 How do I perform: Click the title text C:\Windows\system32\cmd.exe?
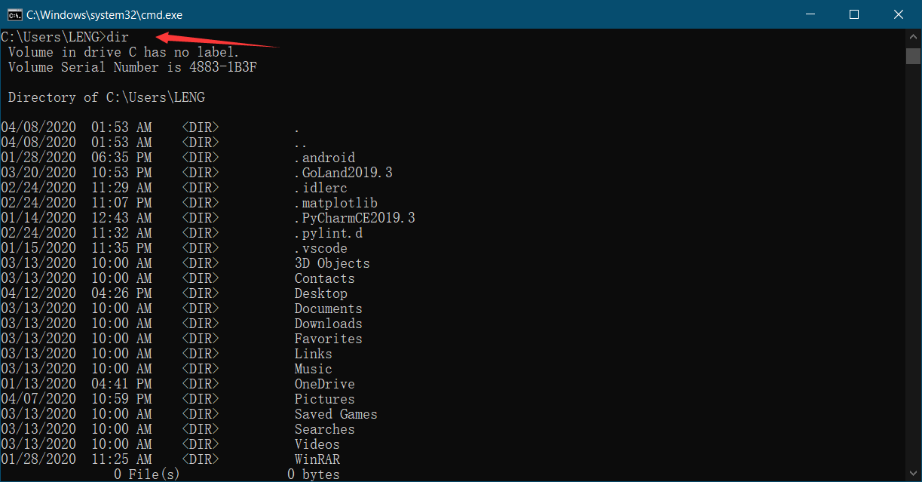pyautogui.click(x=104, y=14)
